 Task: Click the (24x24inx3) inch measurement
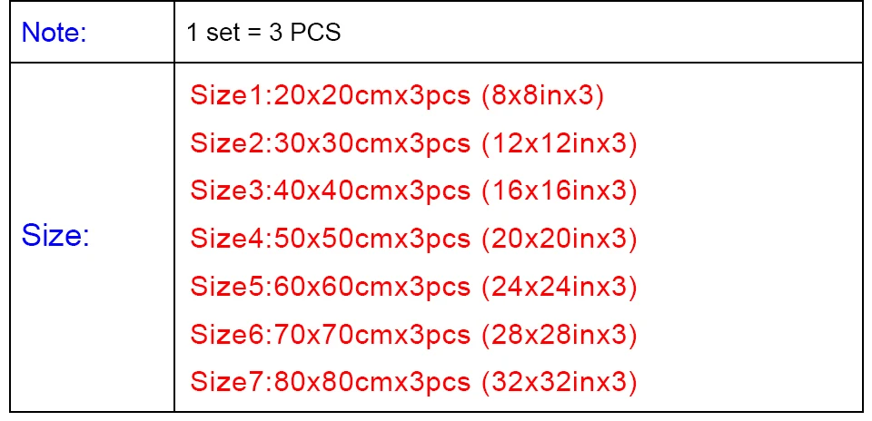[x=560, y=286]
